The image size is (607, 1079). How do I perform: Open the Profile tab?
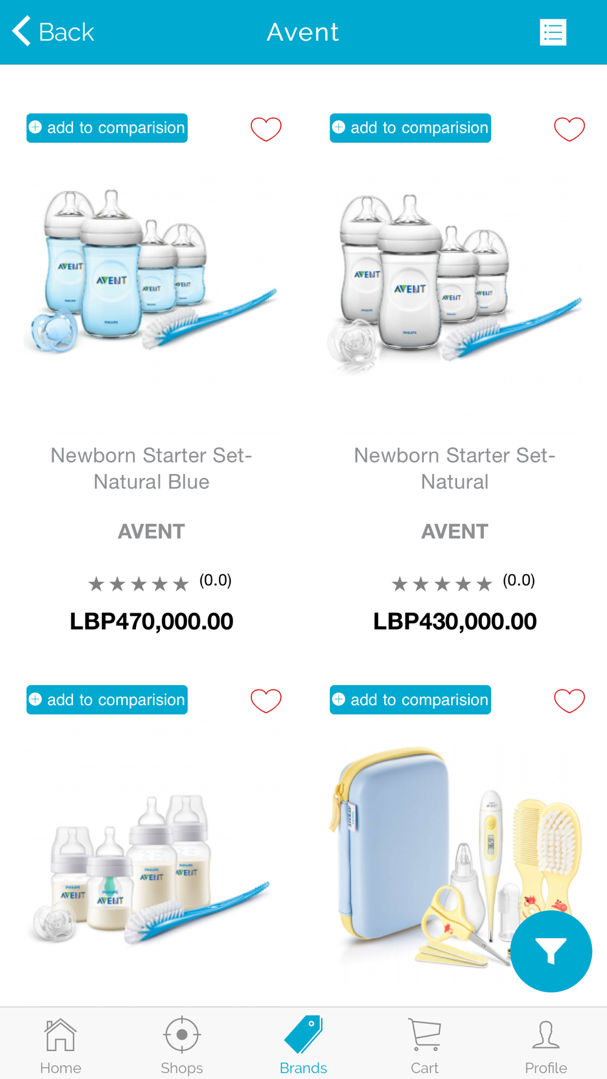(546, 1045)
